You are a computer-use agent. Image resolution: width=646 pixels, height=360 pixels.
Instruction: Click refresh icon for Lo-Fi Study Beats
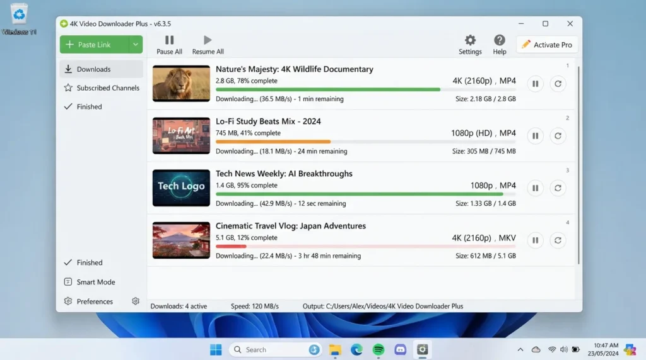[x=558, y=136]
